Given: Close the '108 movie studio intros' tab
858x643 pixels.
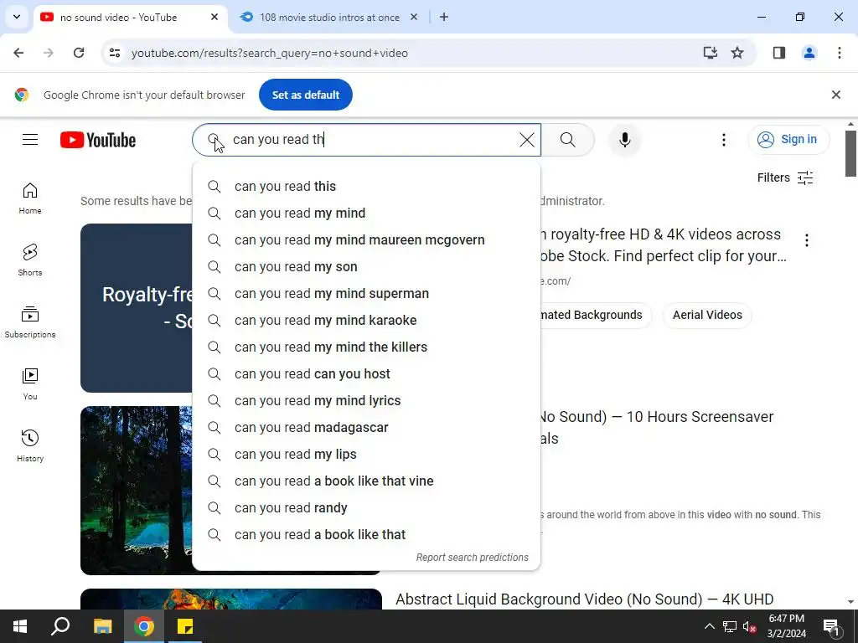Looking at the screenshot, I should point(414,17).
